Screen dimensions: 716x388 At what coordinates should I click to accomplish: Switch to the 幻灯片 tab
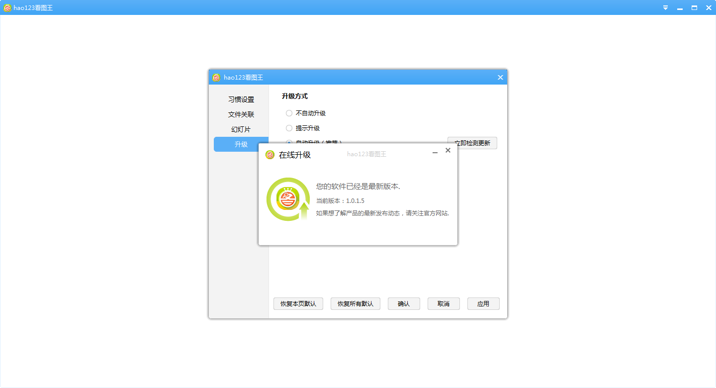click(241, 129)
